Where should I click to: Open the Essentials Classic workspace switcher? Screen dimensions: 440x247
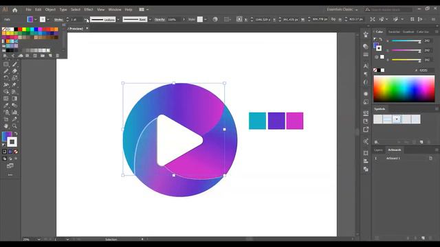pyautogui.click(x=342, y=10)
